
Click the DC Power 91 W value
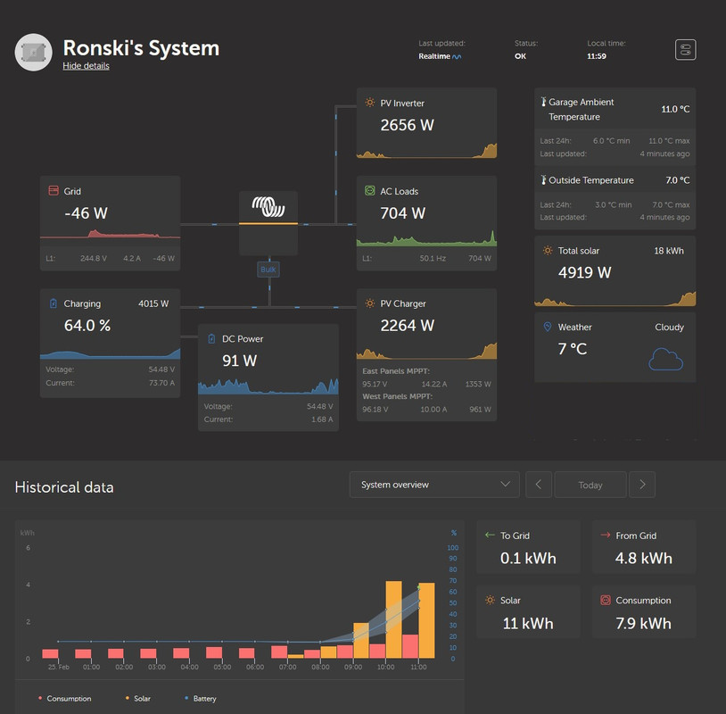(239, 361)
